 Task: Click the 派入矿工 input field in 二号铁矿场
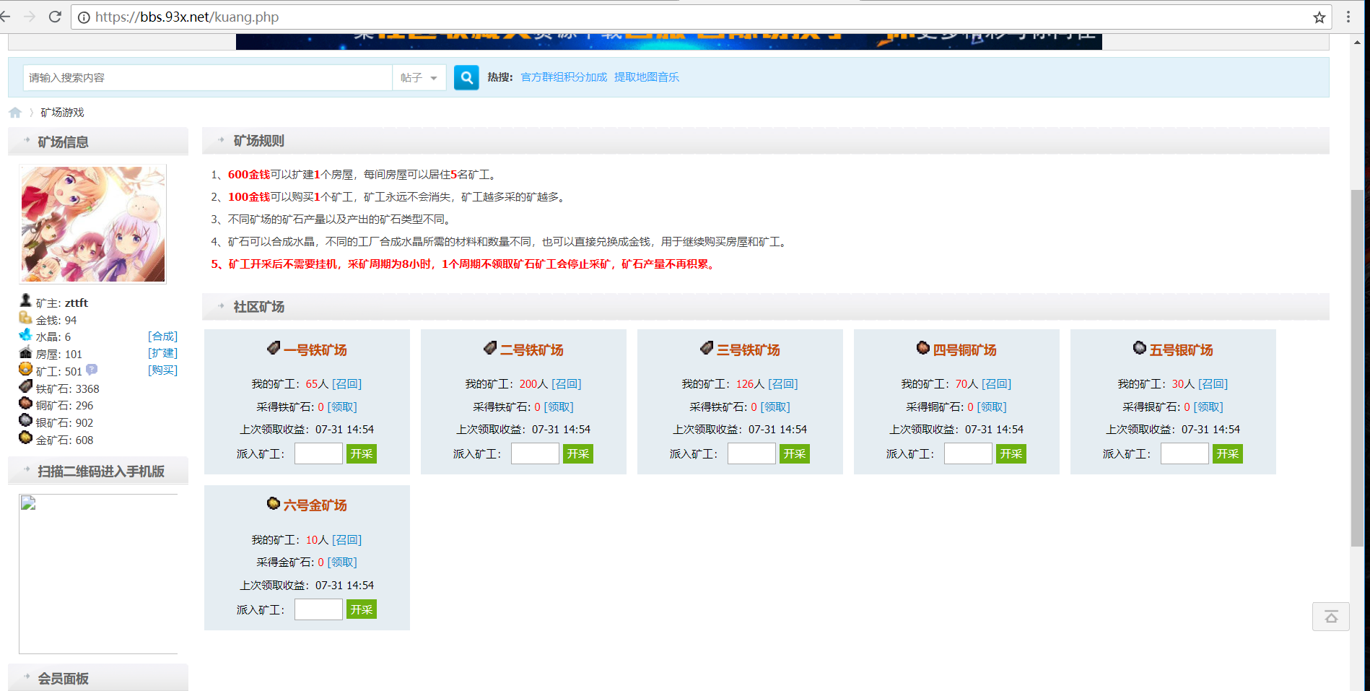[x=535, y=453]
